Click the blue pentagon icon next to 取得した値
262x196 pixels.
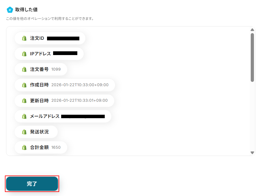(10, 10)
